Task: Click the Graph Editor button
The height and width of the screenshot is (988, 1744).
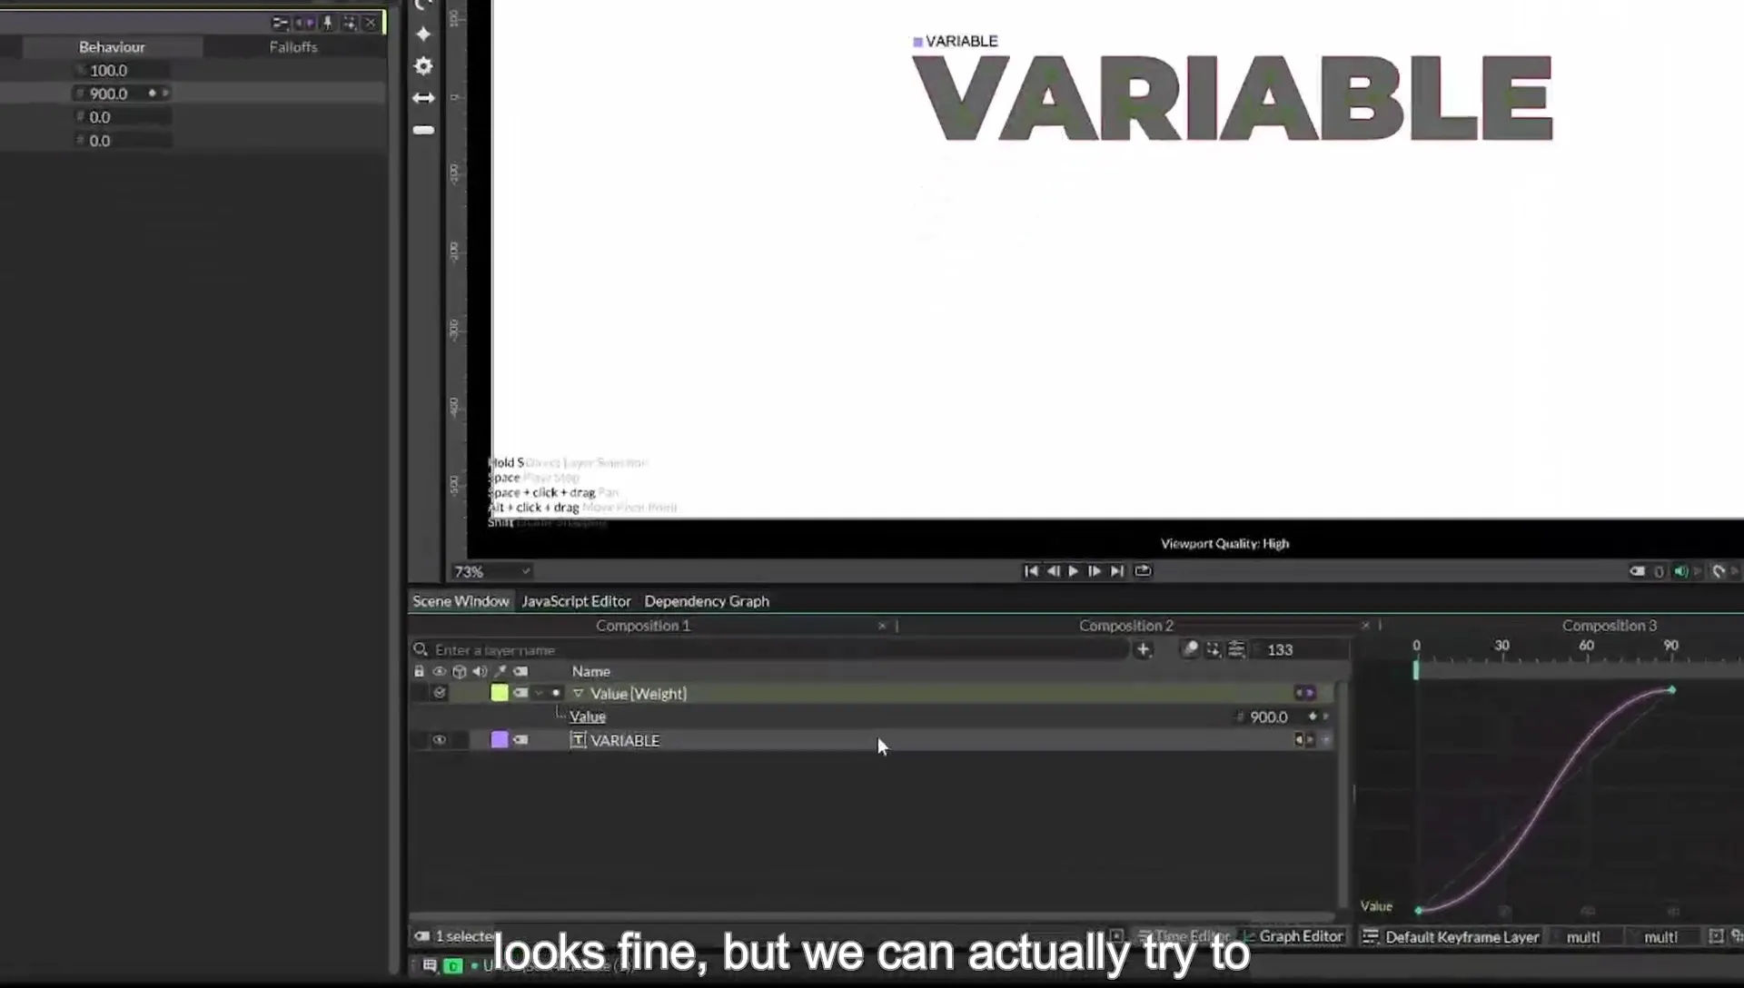Action: [1293, 936]
